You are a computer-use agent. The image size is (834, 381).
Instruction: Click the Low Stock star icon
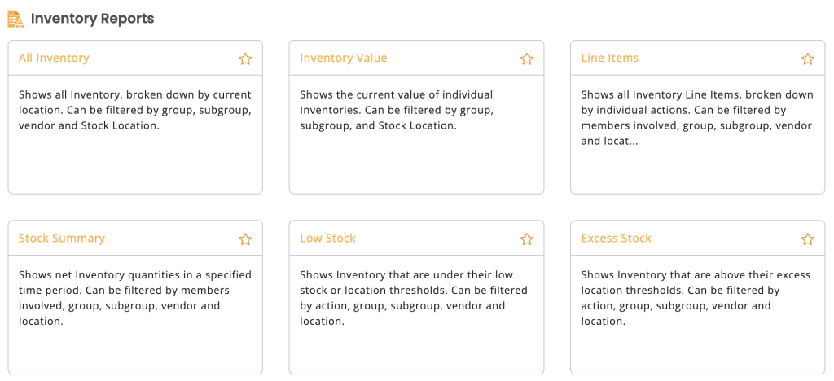click(527, 239)
